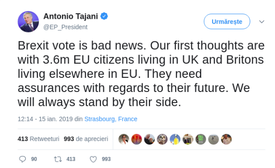
Task: Follow with the Urmărește button
Action: (227, 22)
